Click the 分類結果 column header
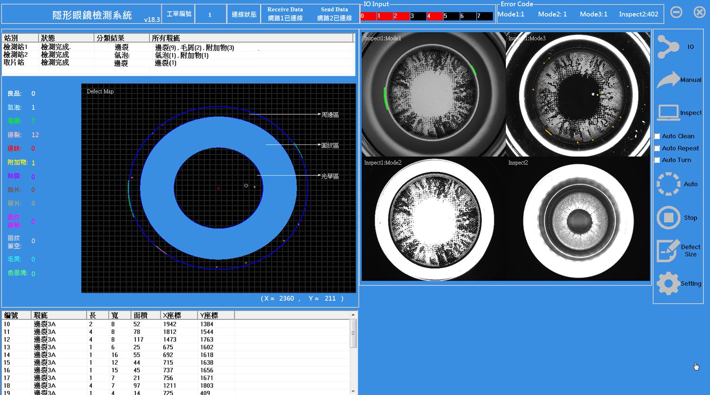The width and height of the screenshot is (710, 395). [122, 38]
